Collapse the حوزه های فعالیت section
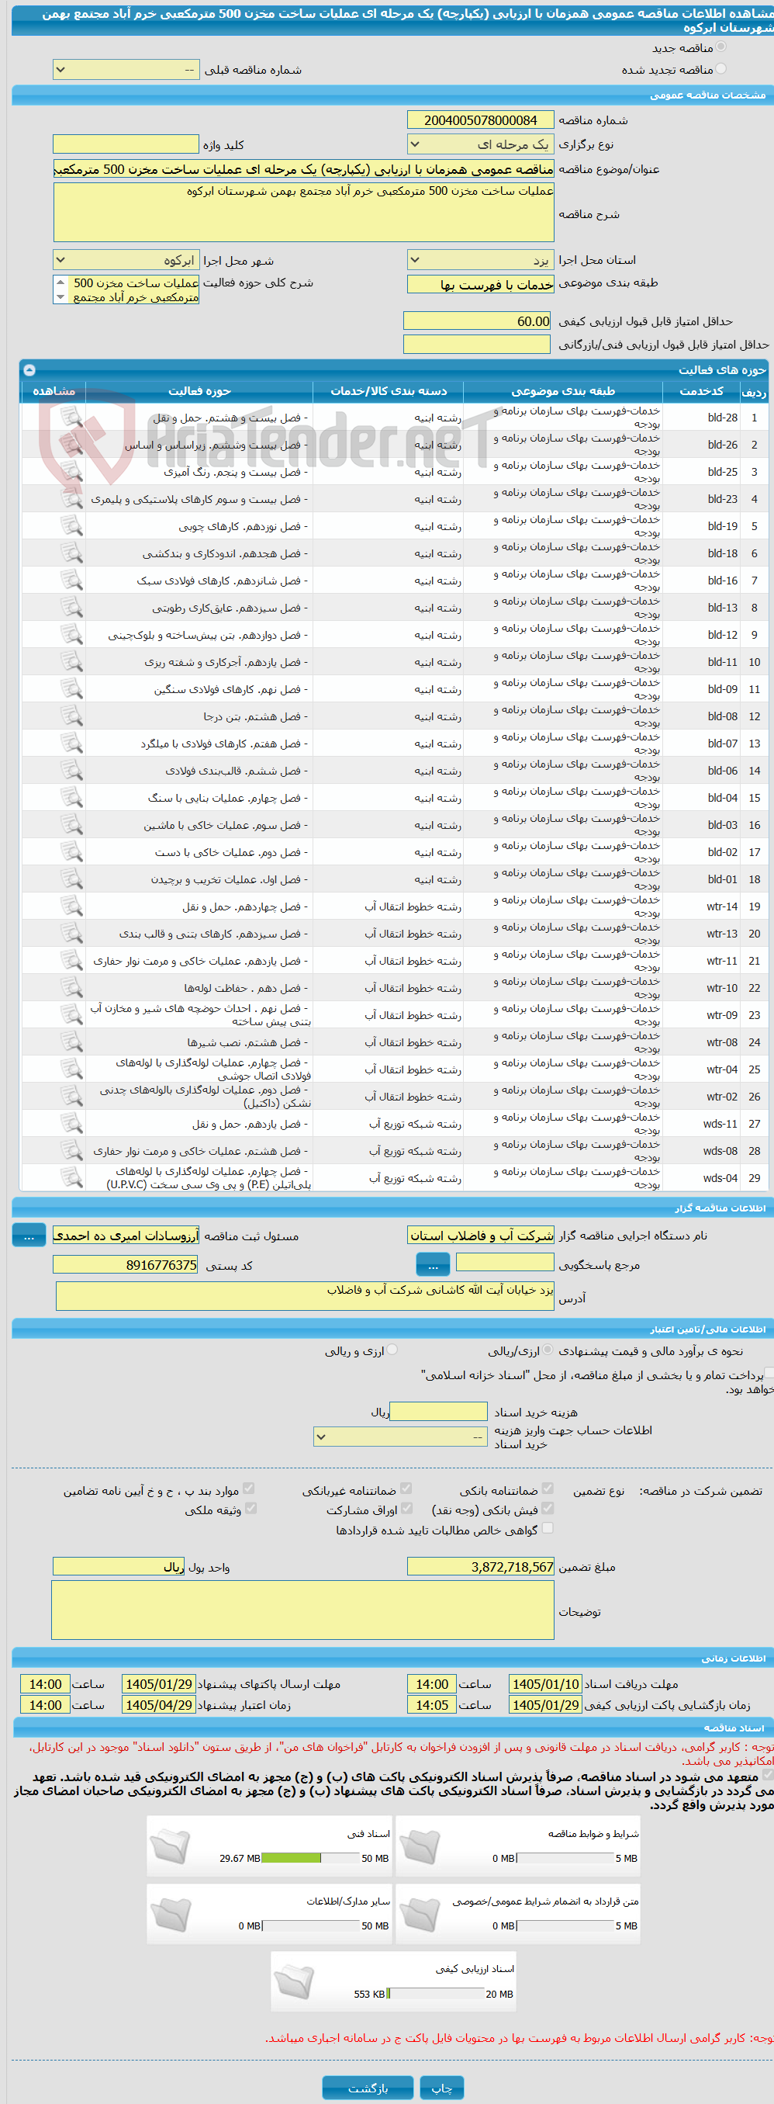 coord(29,369)
